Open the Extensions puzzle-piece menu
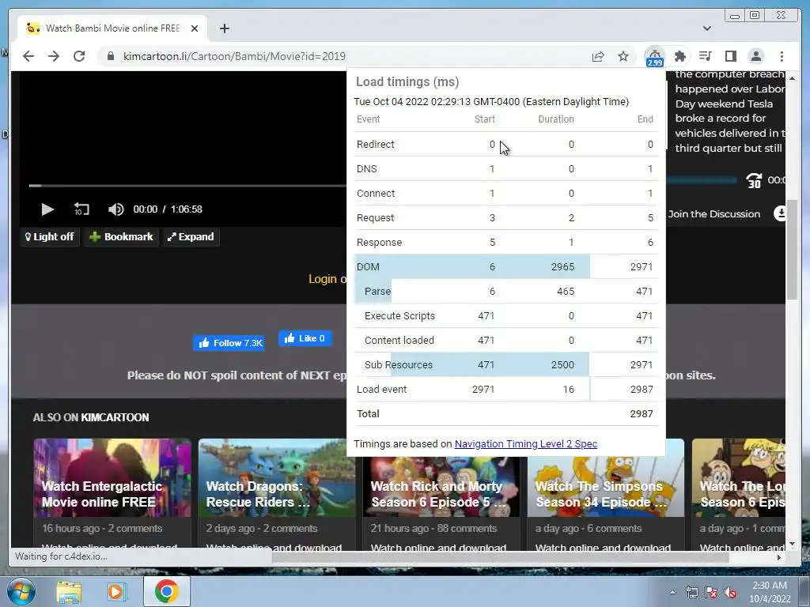Viewport: 810px width, 607px height. pyautogui.click(x=680, y=56)
